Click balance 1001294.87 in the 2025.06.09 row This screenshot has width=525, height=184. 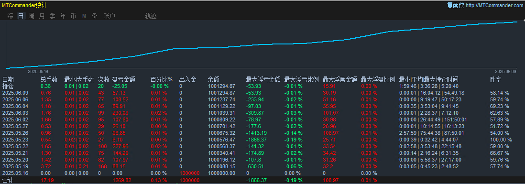[222, 93]
